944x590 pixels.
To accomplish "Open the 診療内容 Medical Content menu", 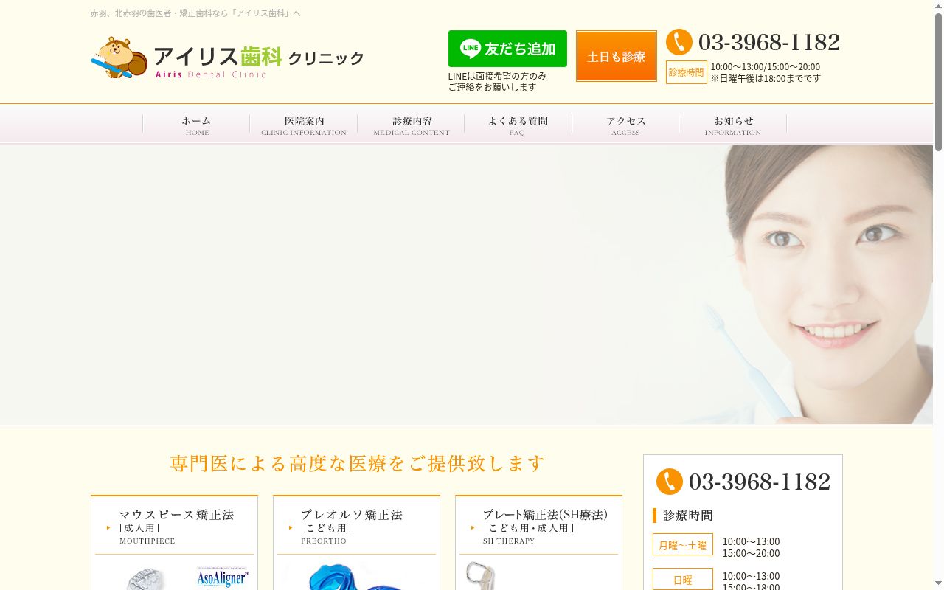I will (x=412, y=125).
